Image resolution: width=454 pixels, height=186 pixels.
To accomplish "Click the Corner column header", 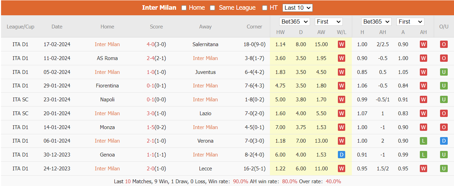I will 254,27.
